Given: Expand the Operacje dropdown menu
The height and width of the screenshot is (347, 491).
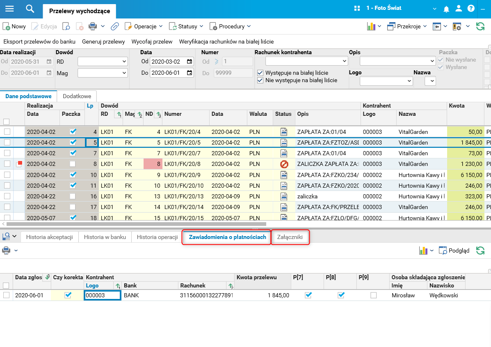Looking at the screenshot, I should coord(144,26).
